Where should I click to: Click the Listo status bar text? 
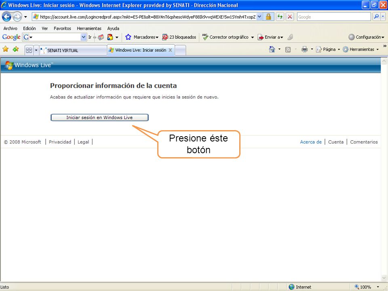pyautogui.click(x=5, y=287)
